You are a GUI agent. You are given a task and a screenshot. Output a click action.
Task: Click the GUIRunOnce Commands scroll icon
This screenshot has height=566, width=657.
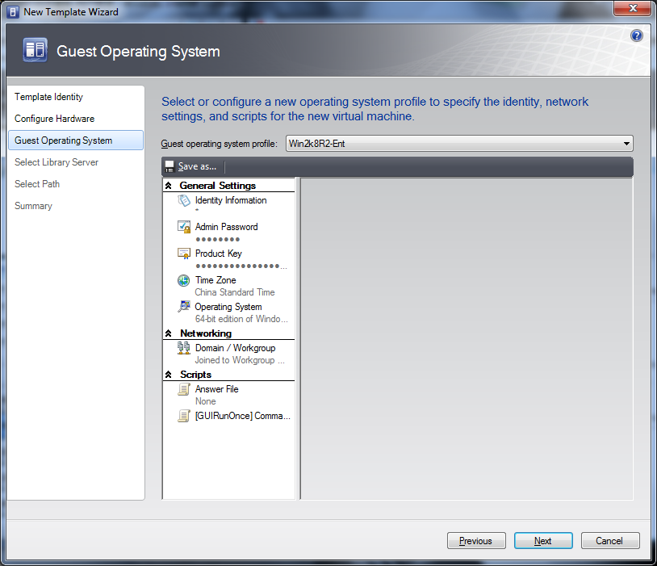click(x=183, y=416)
